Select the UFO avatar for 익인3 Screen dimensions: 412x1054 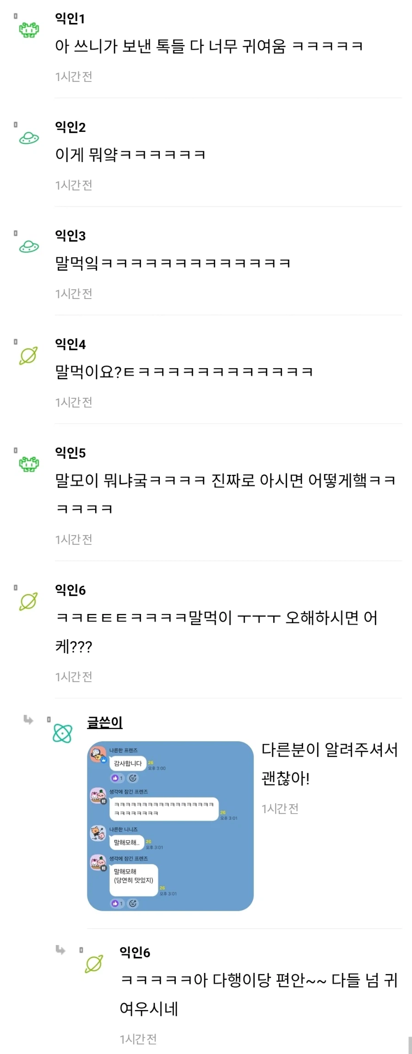[29, 247]
